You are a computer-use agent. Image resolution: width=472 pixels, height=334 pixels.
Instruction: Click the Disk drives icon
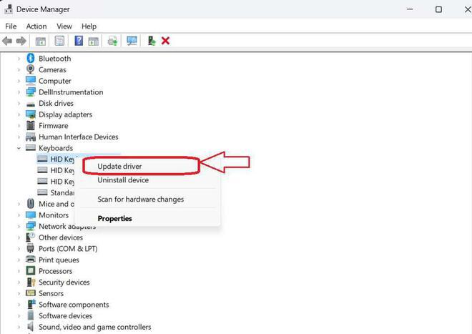[x=31, y=104]
